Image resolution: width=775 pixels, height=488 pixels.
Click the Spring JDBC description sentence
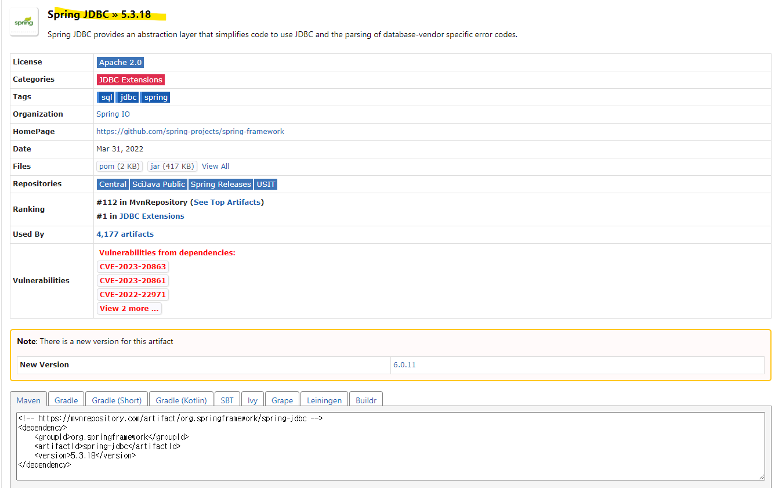(x=282, y=34)
